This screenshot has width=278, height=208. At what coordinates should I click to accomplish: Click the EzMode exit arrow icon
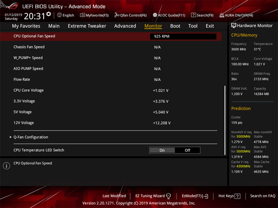(x=205, y=196)
